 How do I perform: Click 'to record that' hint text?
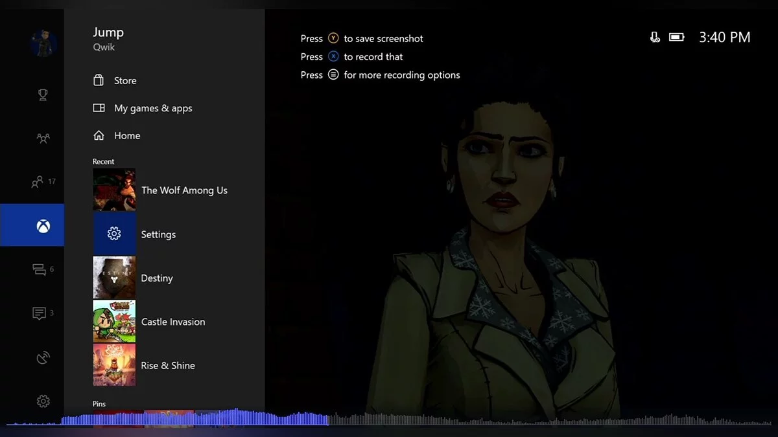coord(373,56)
